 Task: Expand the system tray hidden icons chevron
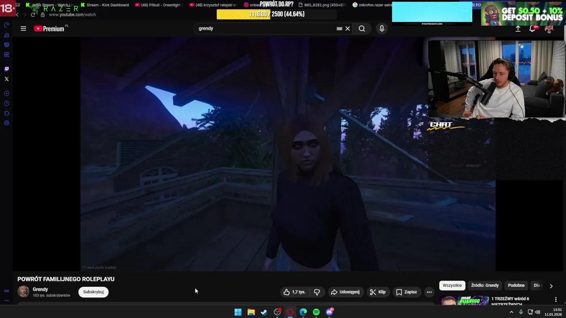pyautogui.click(x=512, y=312)
